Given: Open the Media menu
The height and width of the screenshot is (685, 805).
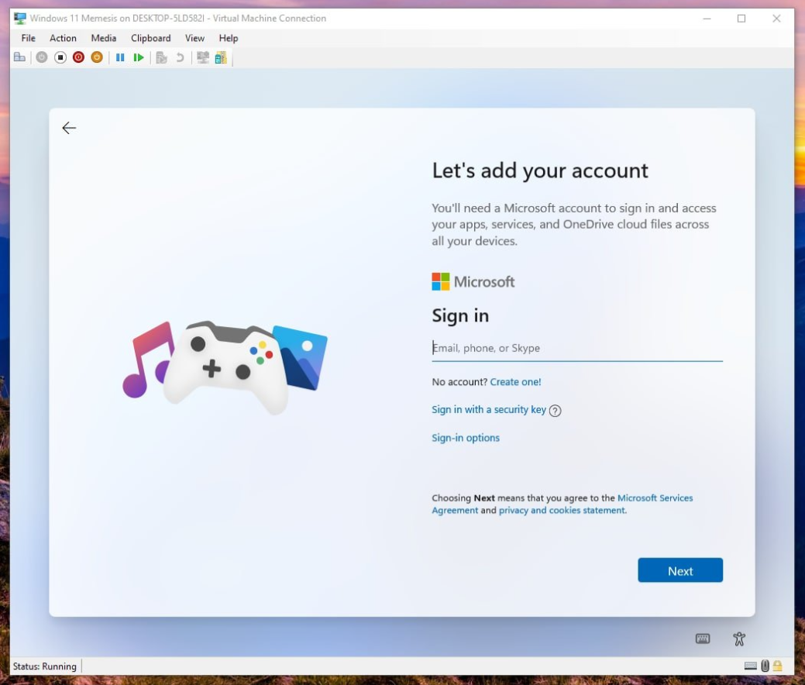Looking at the screenshot, I should pos(103,38).
